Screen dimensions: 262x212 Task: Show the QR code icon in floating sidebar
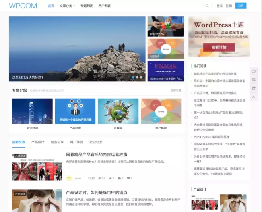tap(254, 80)
